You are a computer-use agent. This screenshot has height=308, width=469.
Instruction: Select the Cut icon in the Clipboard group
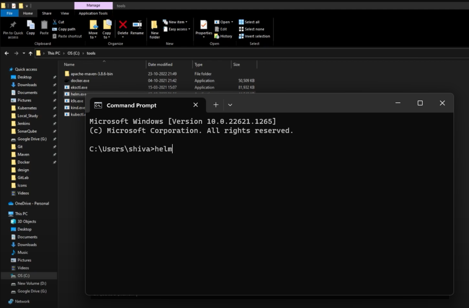pyautogui.click(x=60, y=22)
